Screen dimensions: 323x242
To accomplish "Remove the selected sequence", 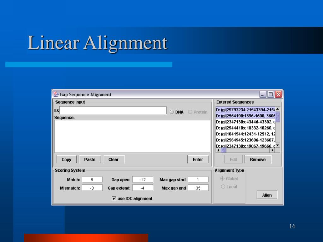I will (258, 159).
